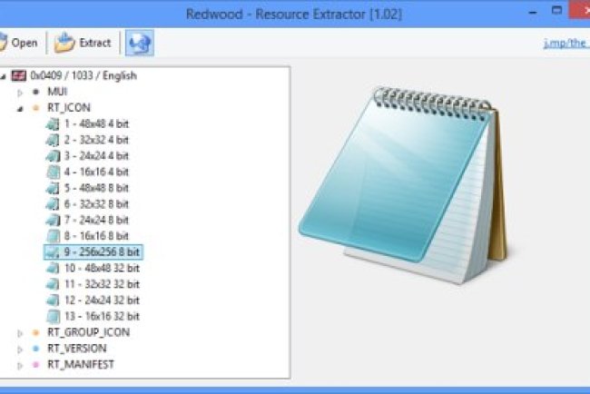The height and width of the screenshot is (394, 590).
Task: Select text '8 - 16x16 8 bit'
Action: 96,236
